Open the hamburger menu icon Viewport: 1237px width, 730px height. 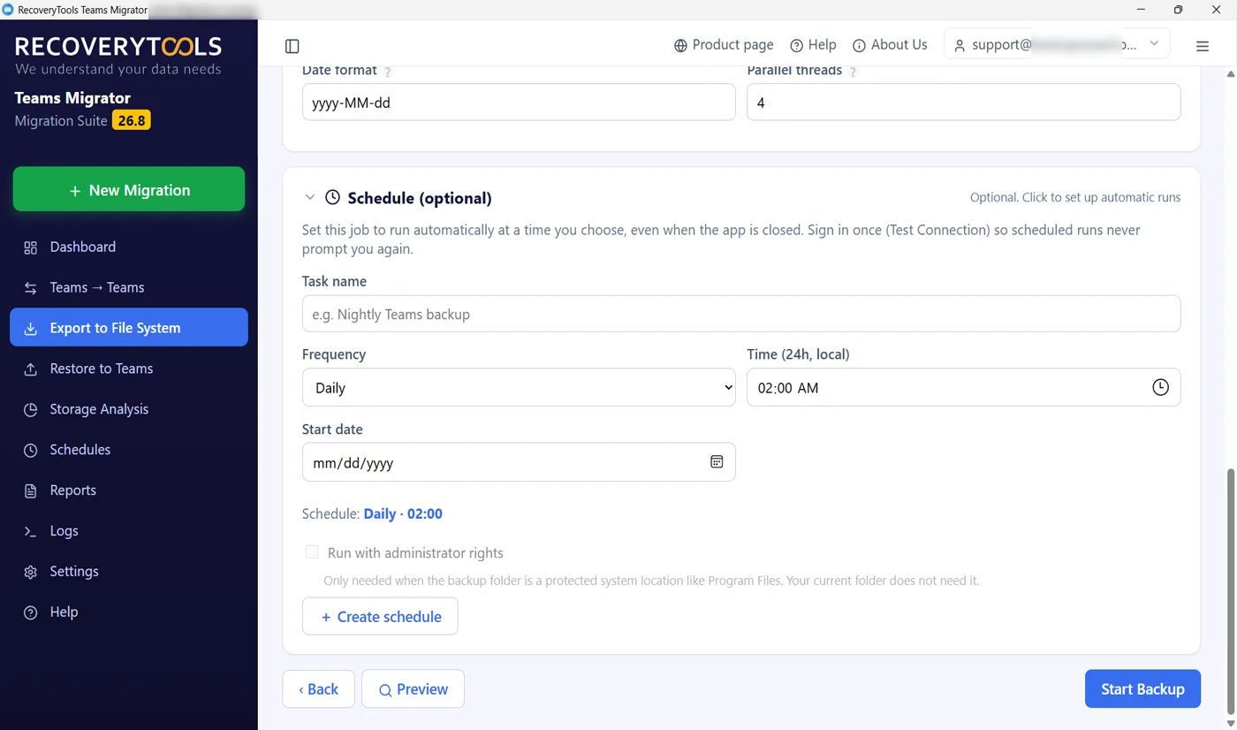pos(1203,46)
